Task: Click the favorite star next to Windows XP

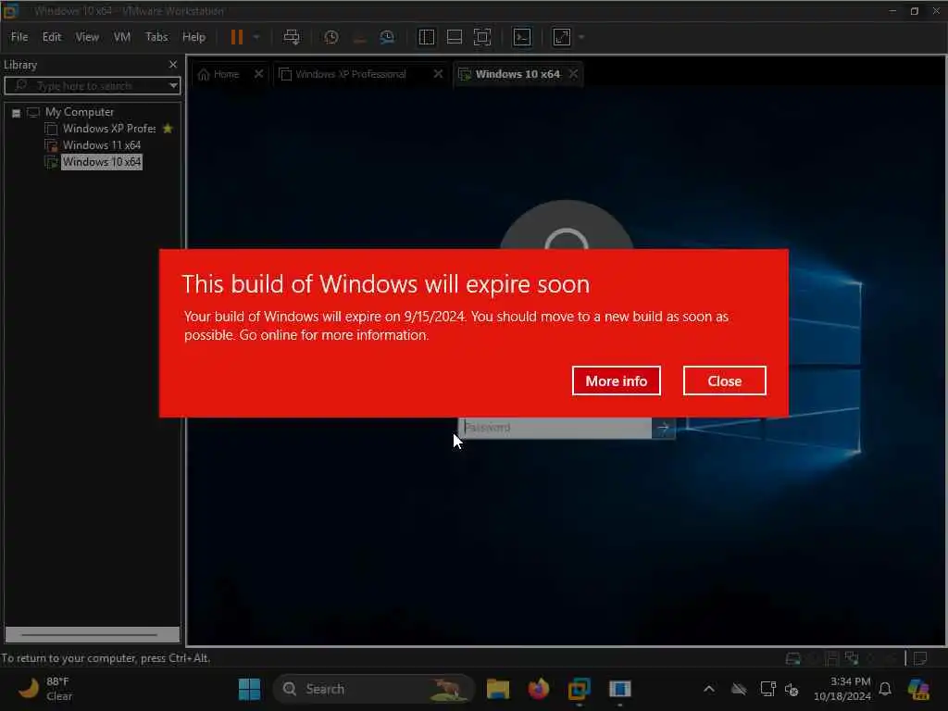Action: tap(168, 129)
